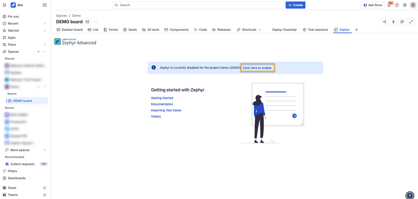Click the share icon for the board

click(x=385, y=22)
